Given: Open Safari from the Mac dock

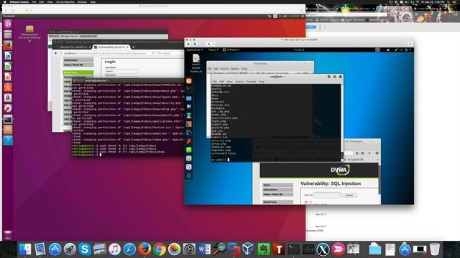Looking at the screenshot, I should coord(129,249).
